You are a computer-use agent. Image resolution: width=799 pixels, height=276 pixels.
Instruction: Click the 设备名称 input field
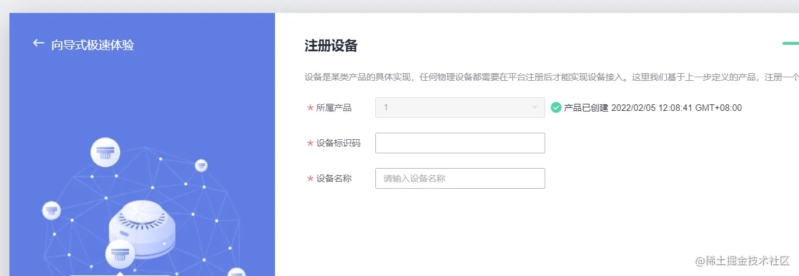point(460,178)
